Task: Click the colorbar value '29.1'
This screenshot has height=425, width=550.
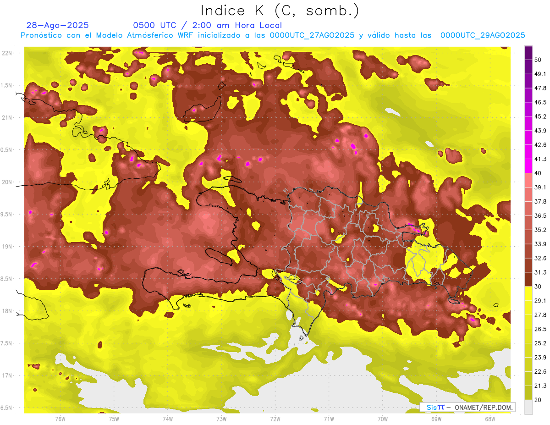Action: click(540, 301)
